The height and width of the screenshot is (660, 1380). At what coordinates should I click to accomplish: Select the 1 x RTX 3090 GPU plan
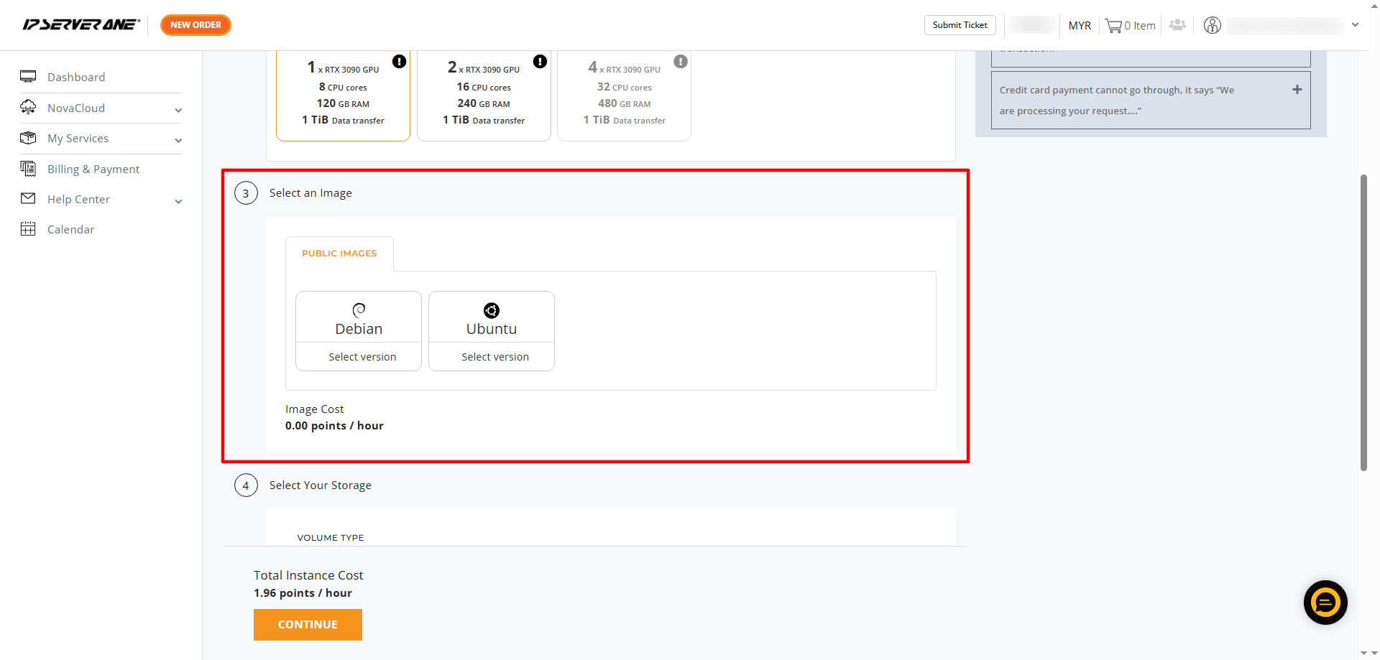pos(343,96)
